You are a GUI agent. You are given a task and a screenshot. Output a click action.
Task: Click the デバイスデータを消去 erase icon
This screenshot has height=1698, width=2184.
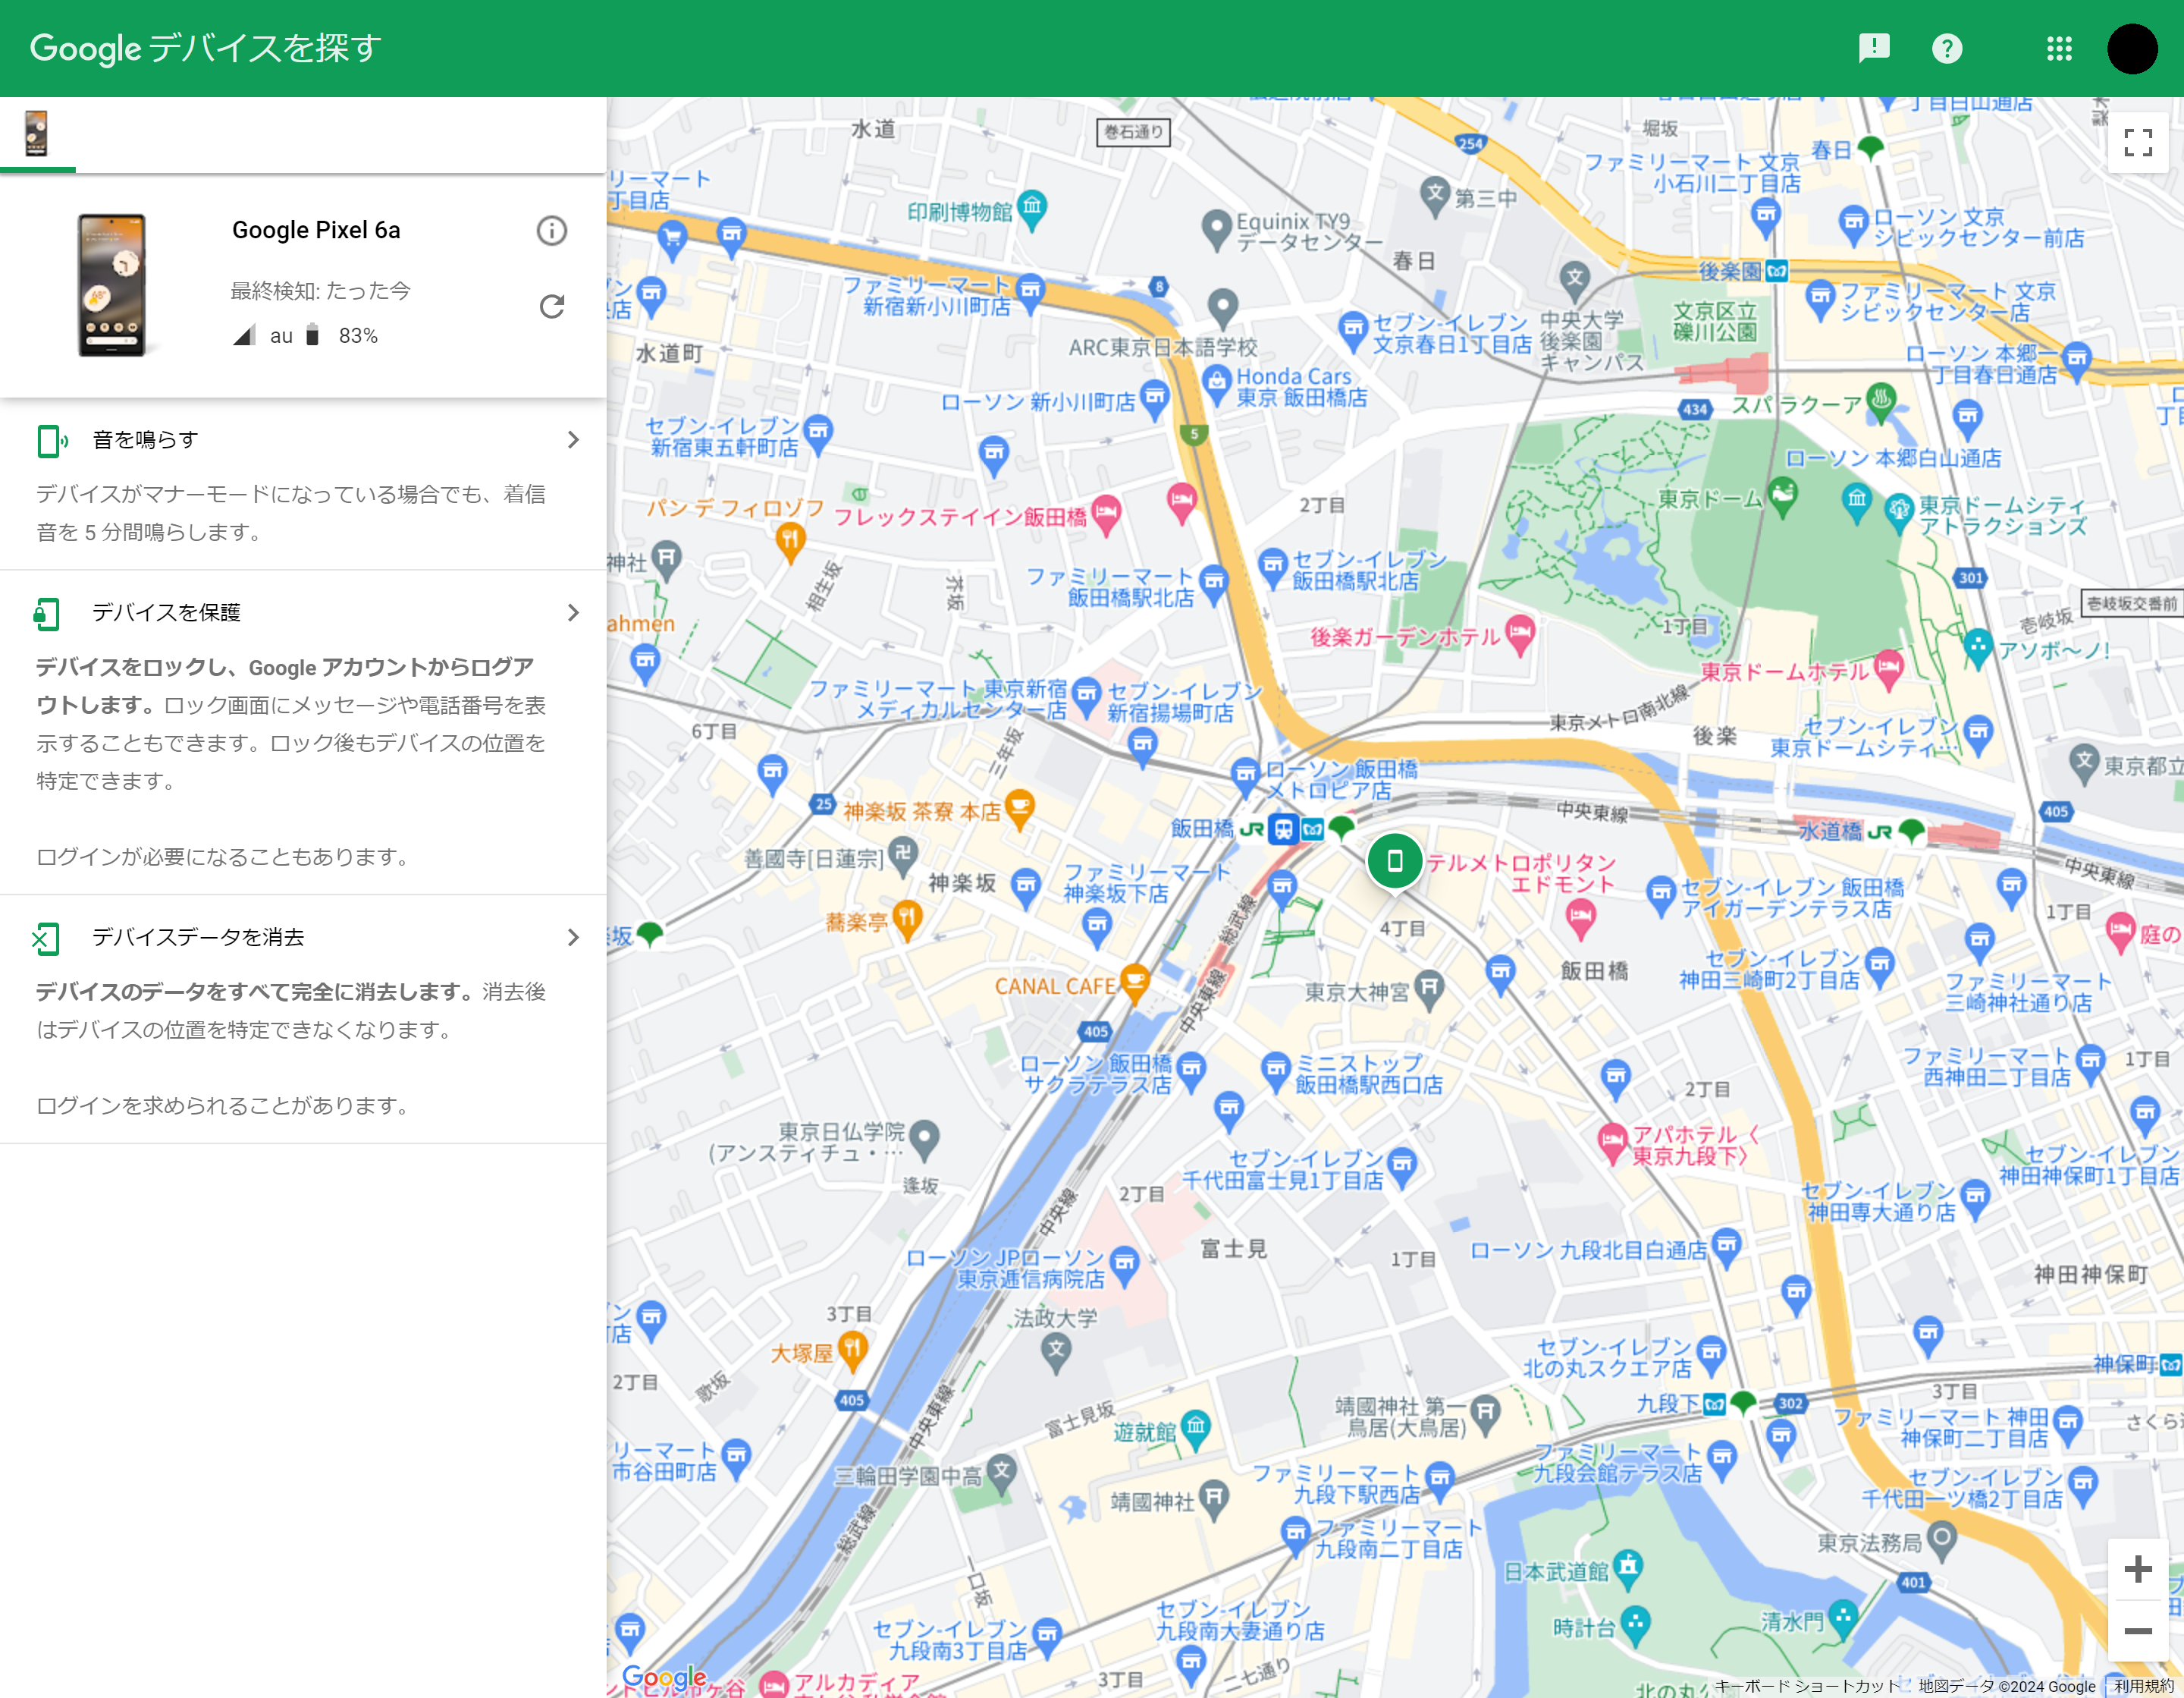(46, 939)
